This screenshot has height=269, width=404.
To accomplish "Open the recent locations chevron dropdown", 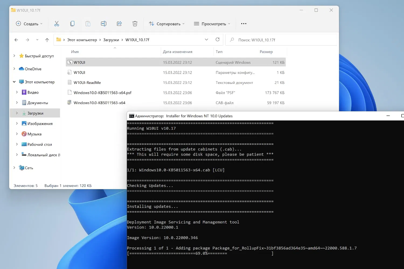I will [x=37, y=40].
